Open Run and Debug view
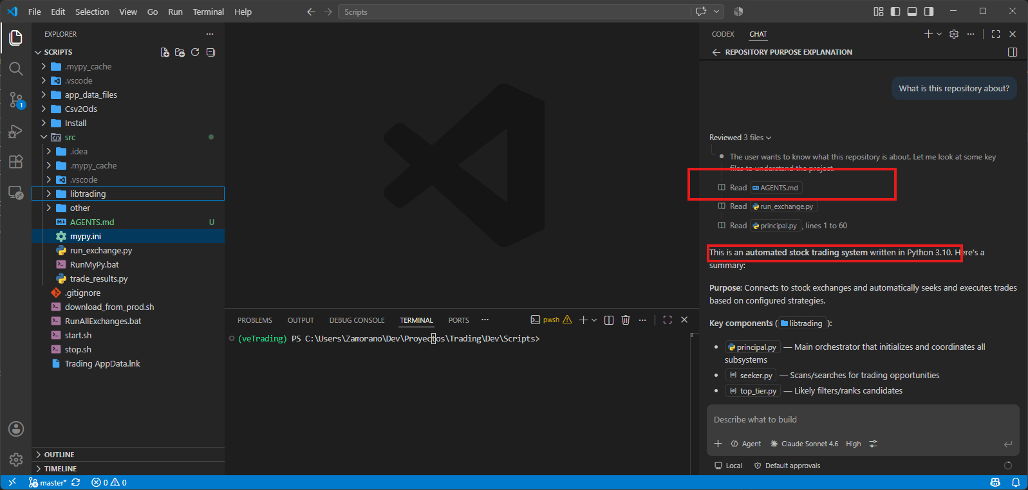Viewport: 1028px width, 490px height. coord(16,131)
